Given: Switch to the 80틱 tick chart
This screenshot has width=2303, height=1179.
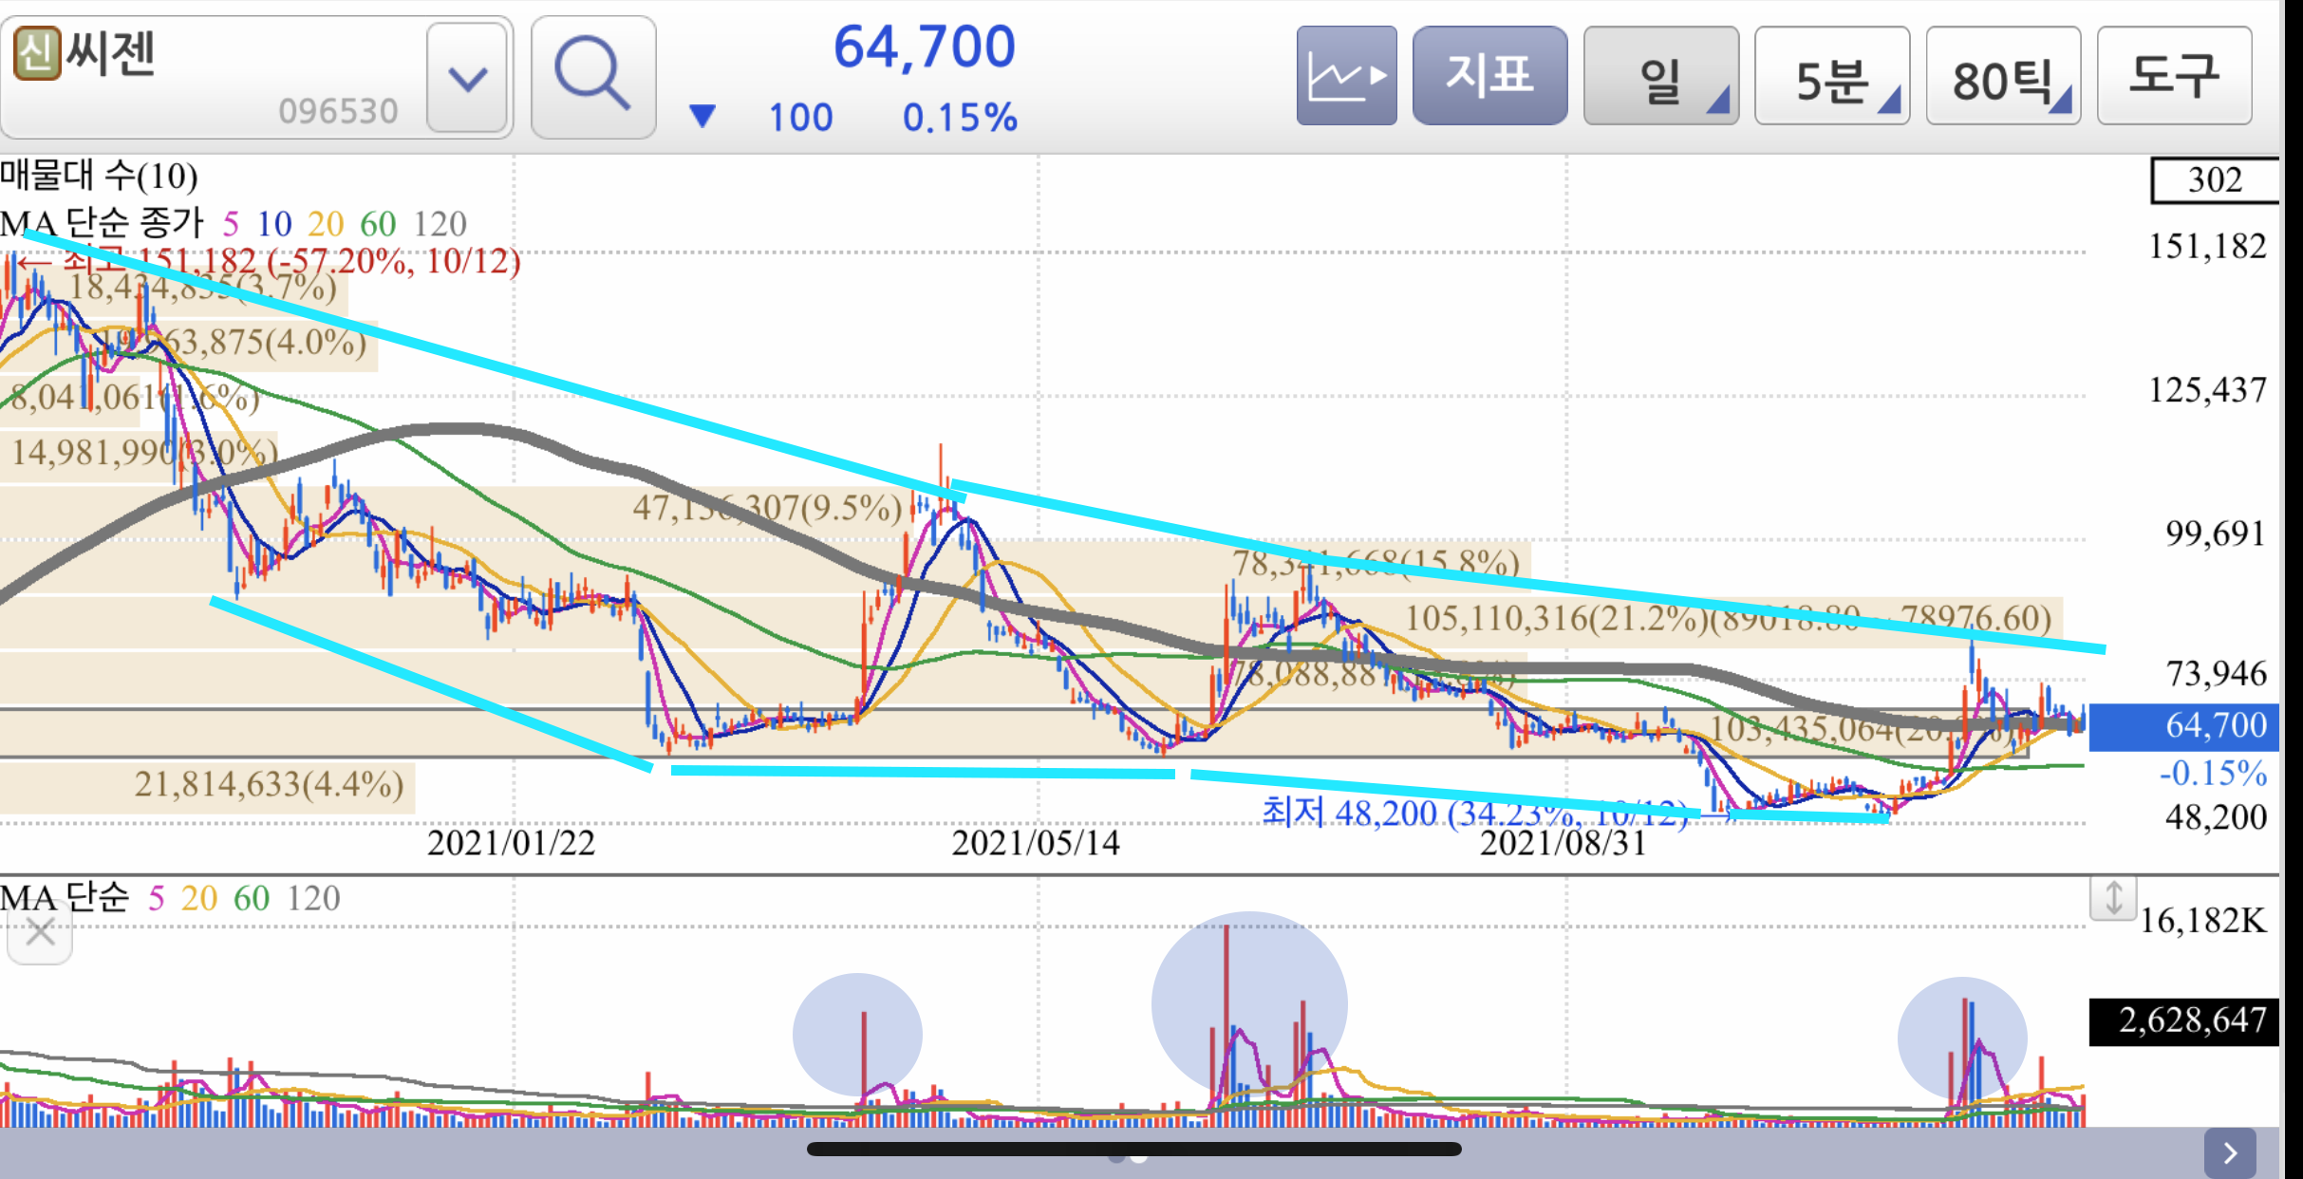Looking at the screenshot, I should point(2002,76).
